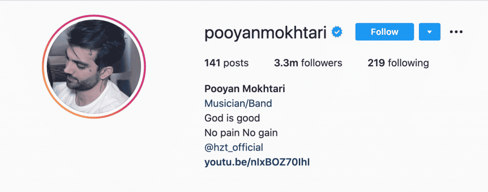The image size is (488, 192).
Task: Open the three-dot more options menu
Action: (x=456, y=32)
